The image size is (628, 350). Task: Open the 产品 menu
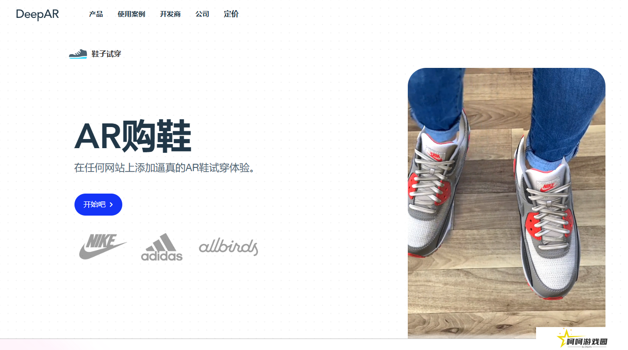[96, 14]
